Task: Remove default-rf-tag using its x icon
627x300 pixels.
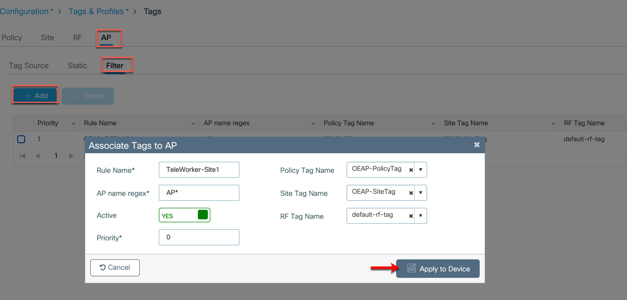Action: click(x=411, y=215)
